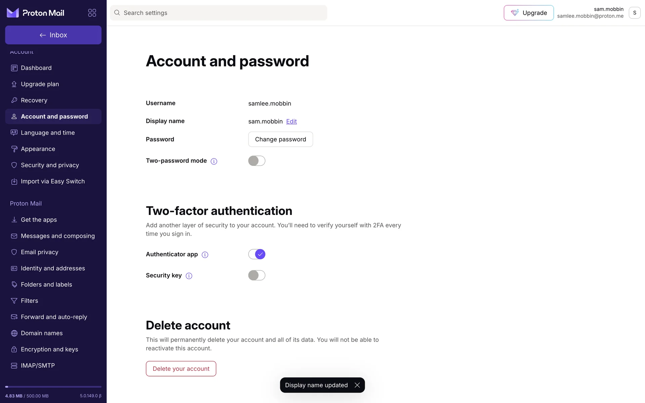Click the search magnifier icon
Image resolution: width=645 pixels, height=403 pixels.
[117, 13]
